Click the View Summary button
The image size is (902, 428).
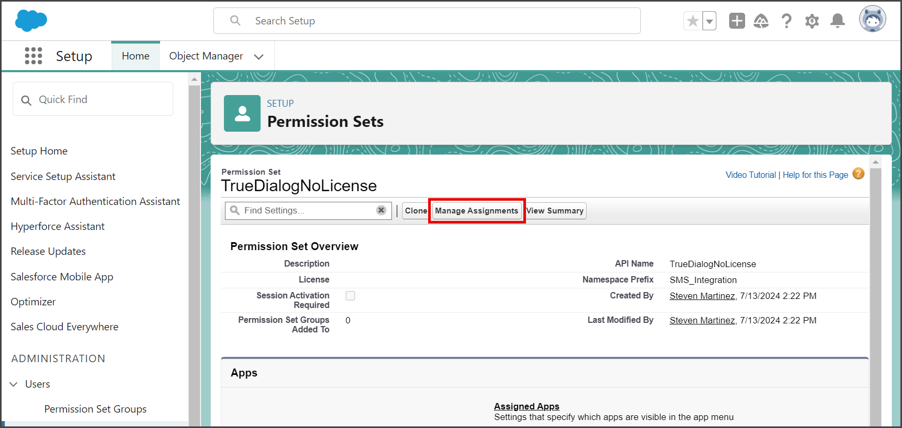pyautogui.click(x=555, y=211)
